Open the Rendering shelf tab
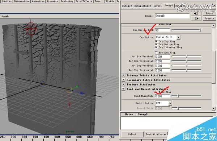Screen dimensions: 217x141 [x=67, y=1]
